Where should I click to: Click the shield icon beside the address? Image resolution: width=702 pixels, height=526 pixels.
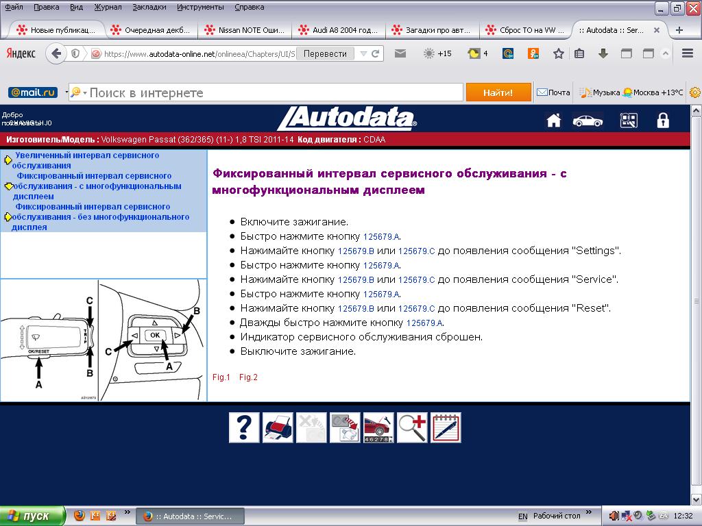(x=75, y=53)
